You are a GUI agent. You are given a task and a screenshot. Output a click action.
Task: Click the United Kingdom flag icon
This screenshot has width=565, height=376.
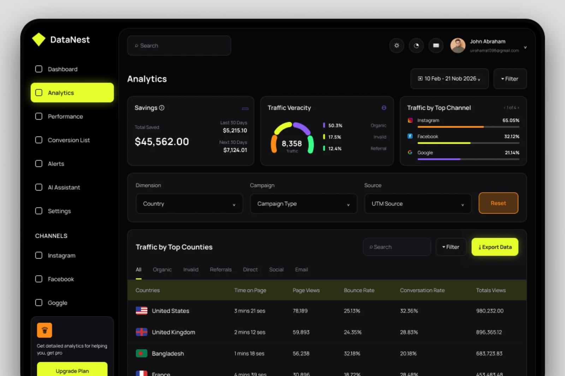[x=142, y=332]
